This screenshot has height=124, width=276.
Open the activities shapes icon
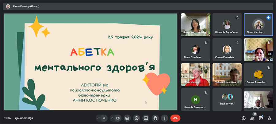270,118
